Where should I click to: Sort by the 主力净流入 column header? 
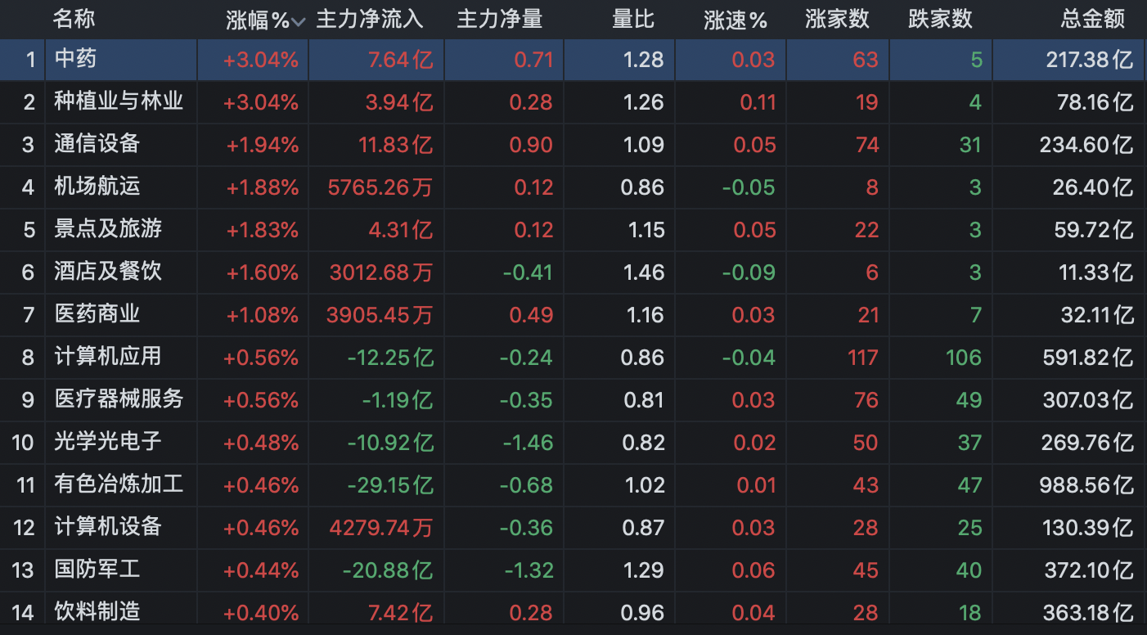(x=370, y=20)
